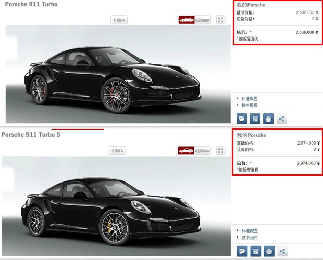
Task: Save the 911 Turbo configuration
Action: click(255, 119)
